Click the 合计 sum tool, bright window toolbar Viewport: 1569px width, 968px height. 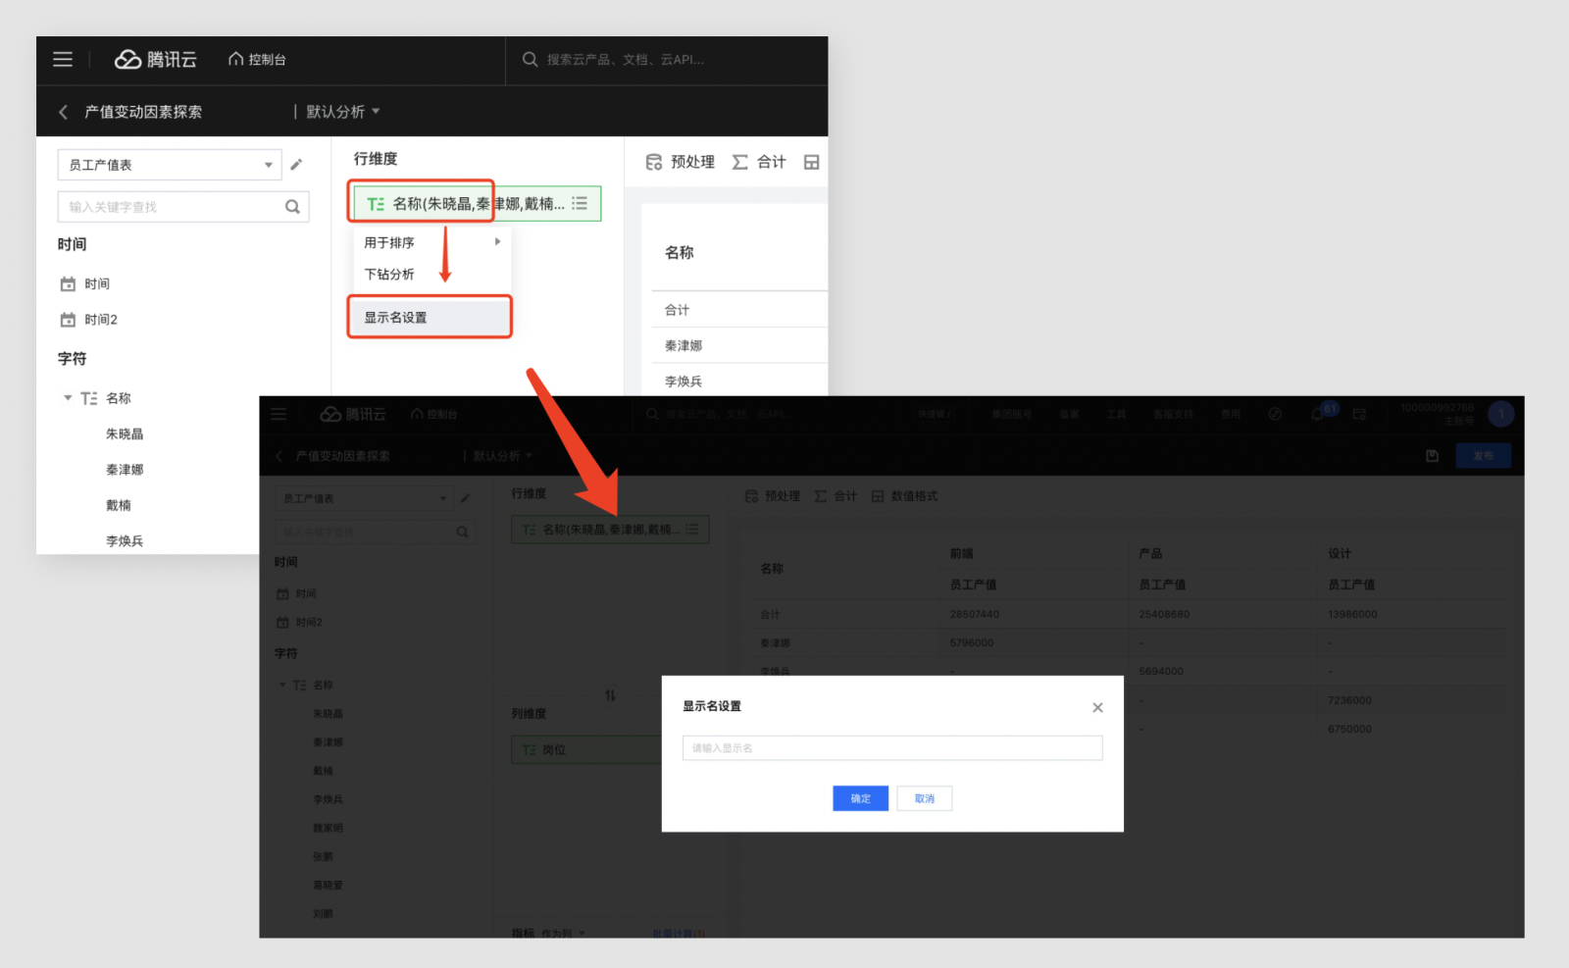point(759,162)
